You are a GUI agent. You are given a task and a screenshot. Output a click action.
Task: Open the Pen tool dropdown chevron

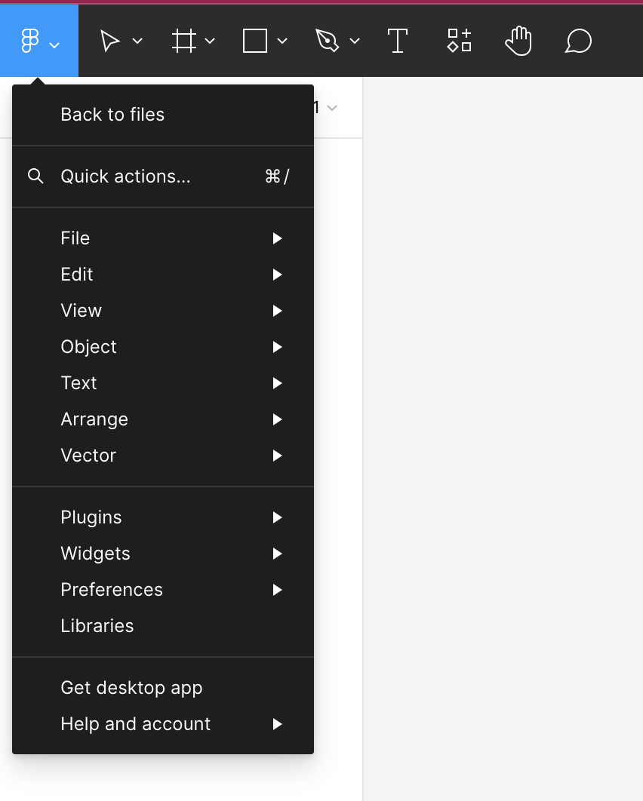point(355,41)
